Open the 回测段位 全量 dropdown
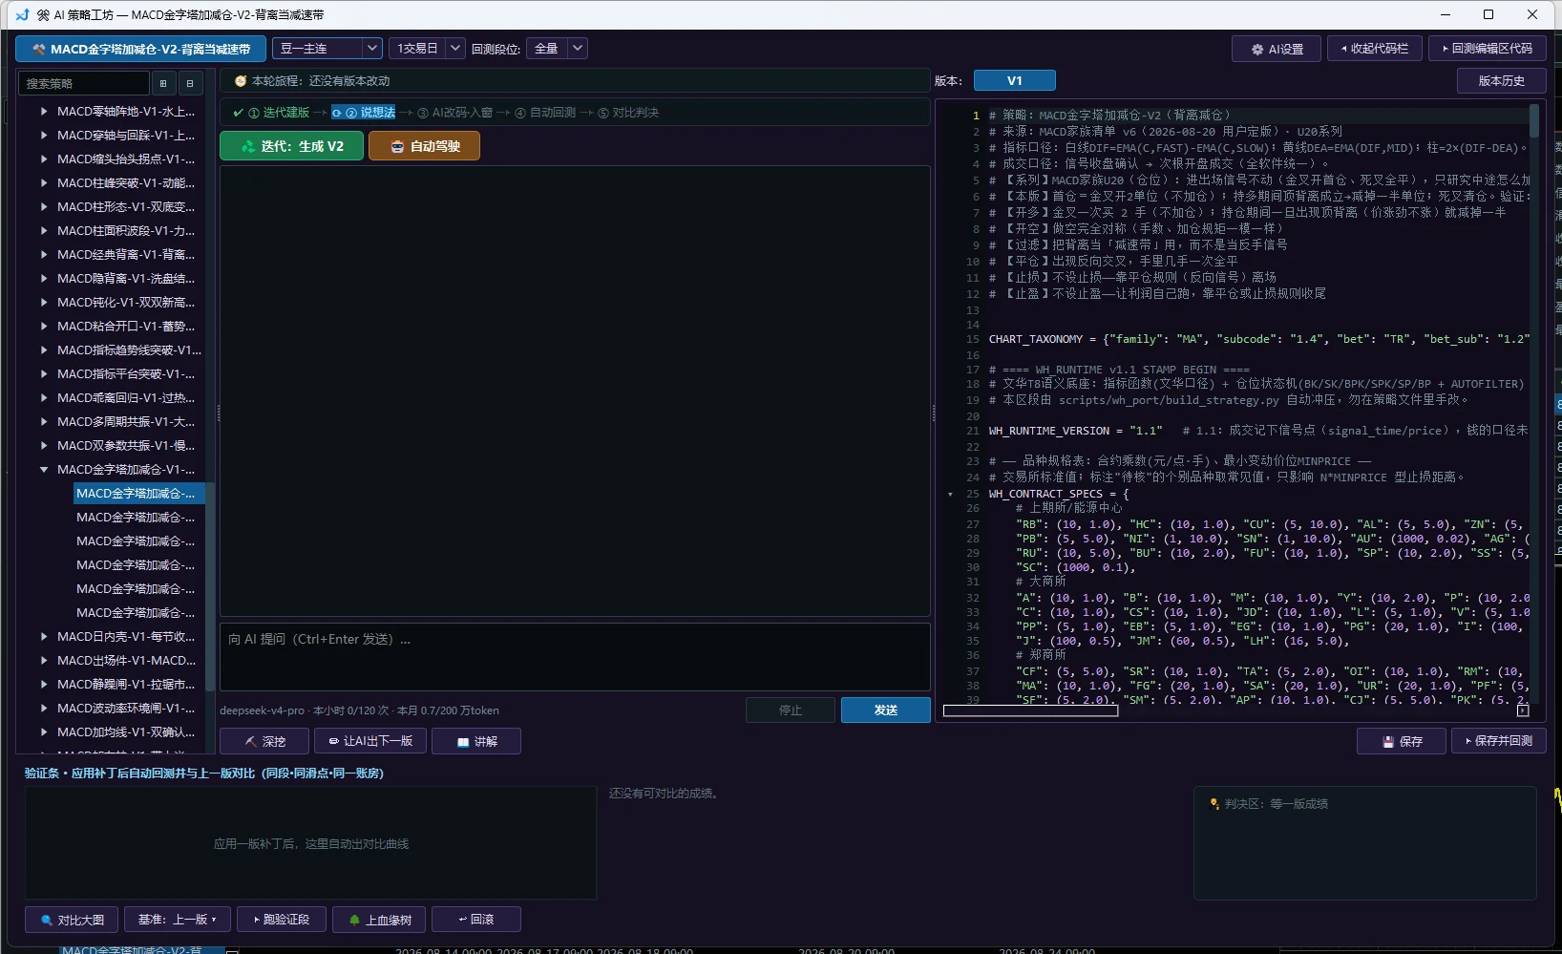 coord(557,49)
